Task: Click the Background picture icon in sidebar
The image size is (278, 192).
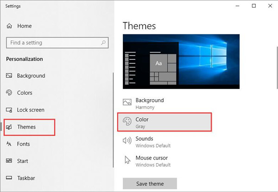Action: pyautogui.click(x=9, y=76)
